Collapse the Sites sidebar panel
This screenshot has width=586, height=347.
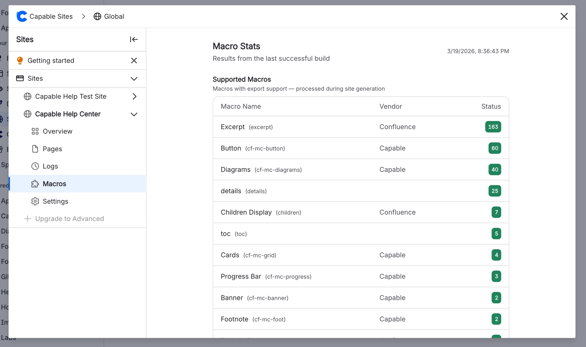(x=134, y=39)
